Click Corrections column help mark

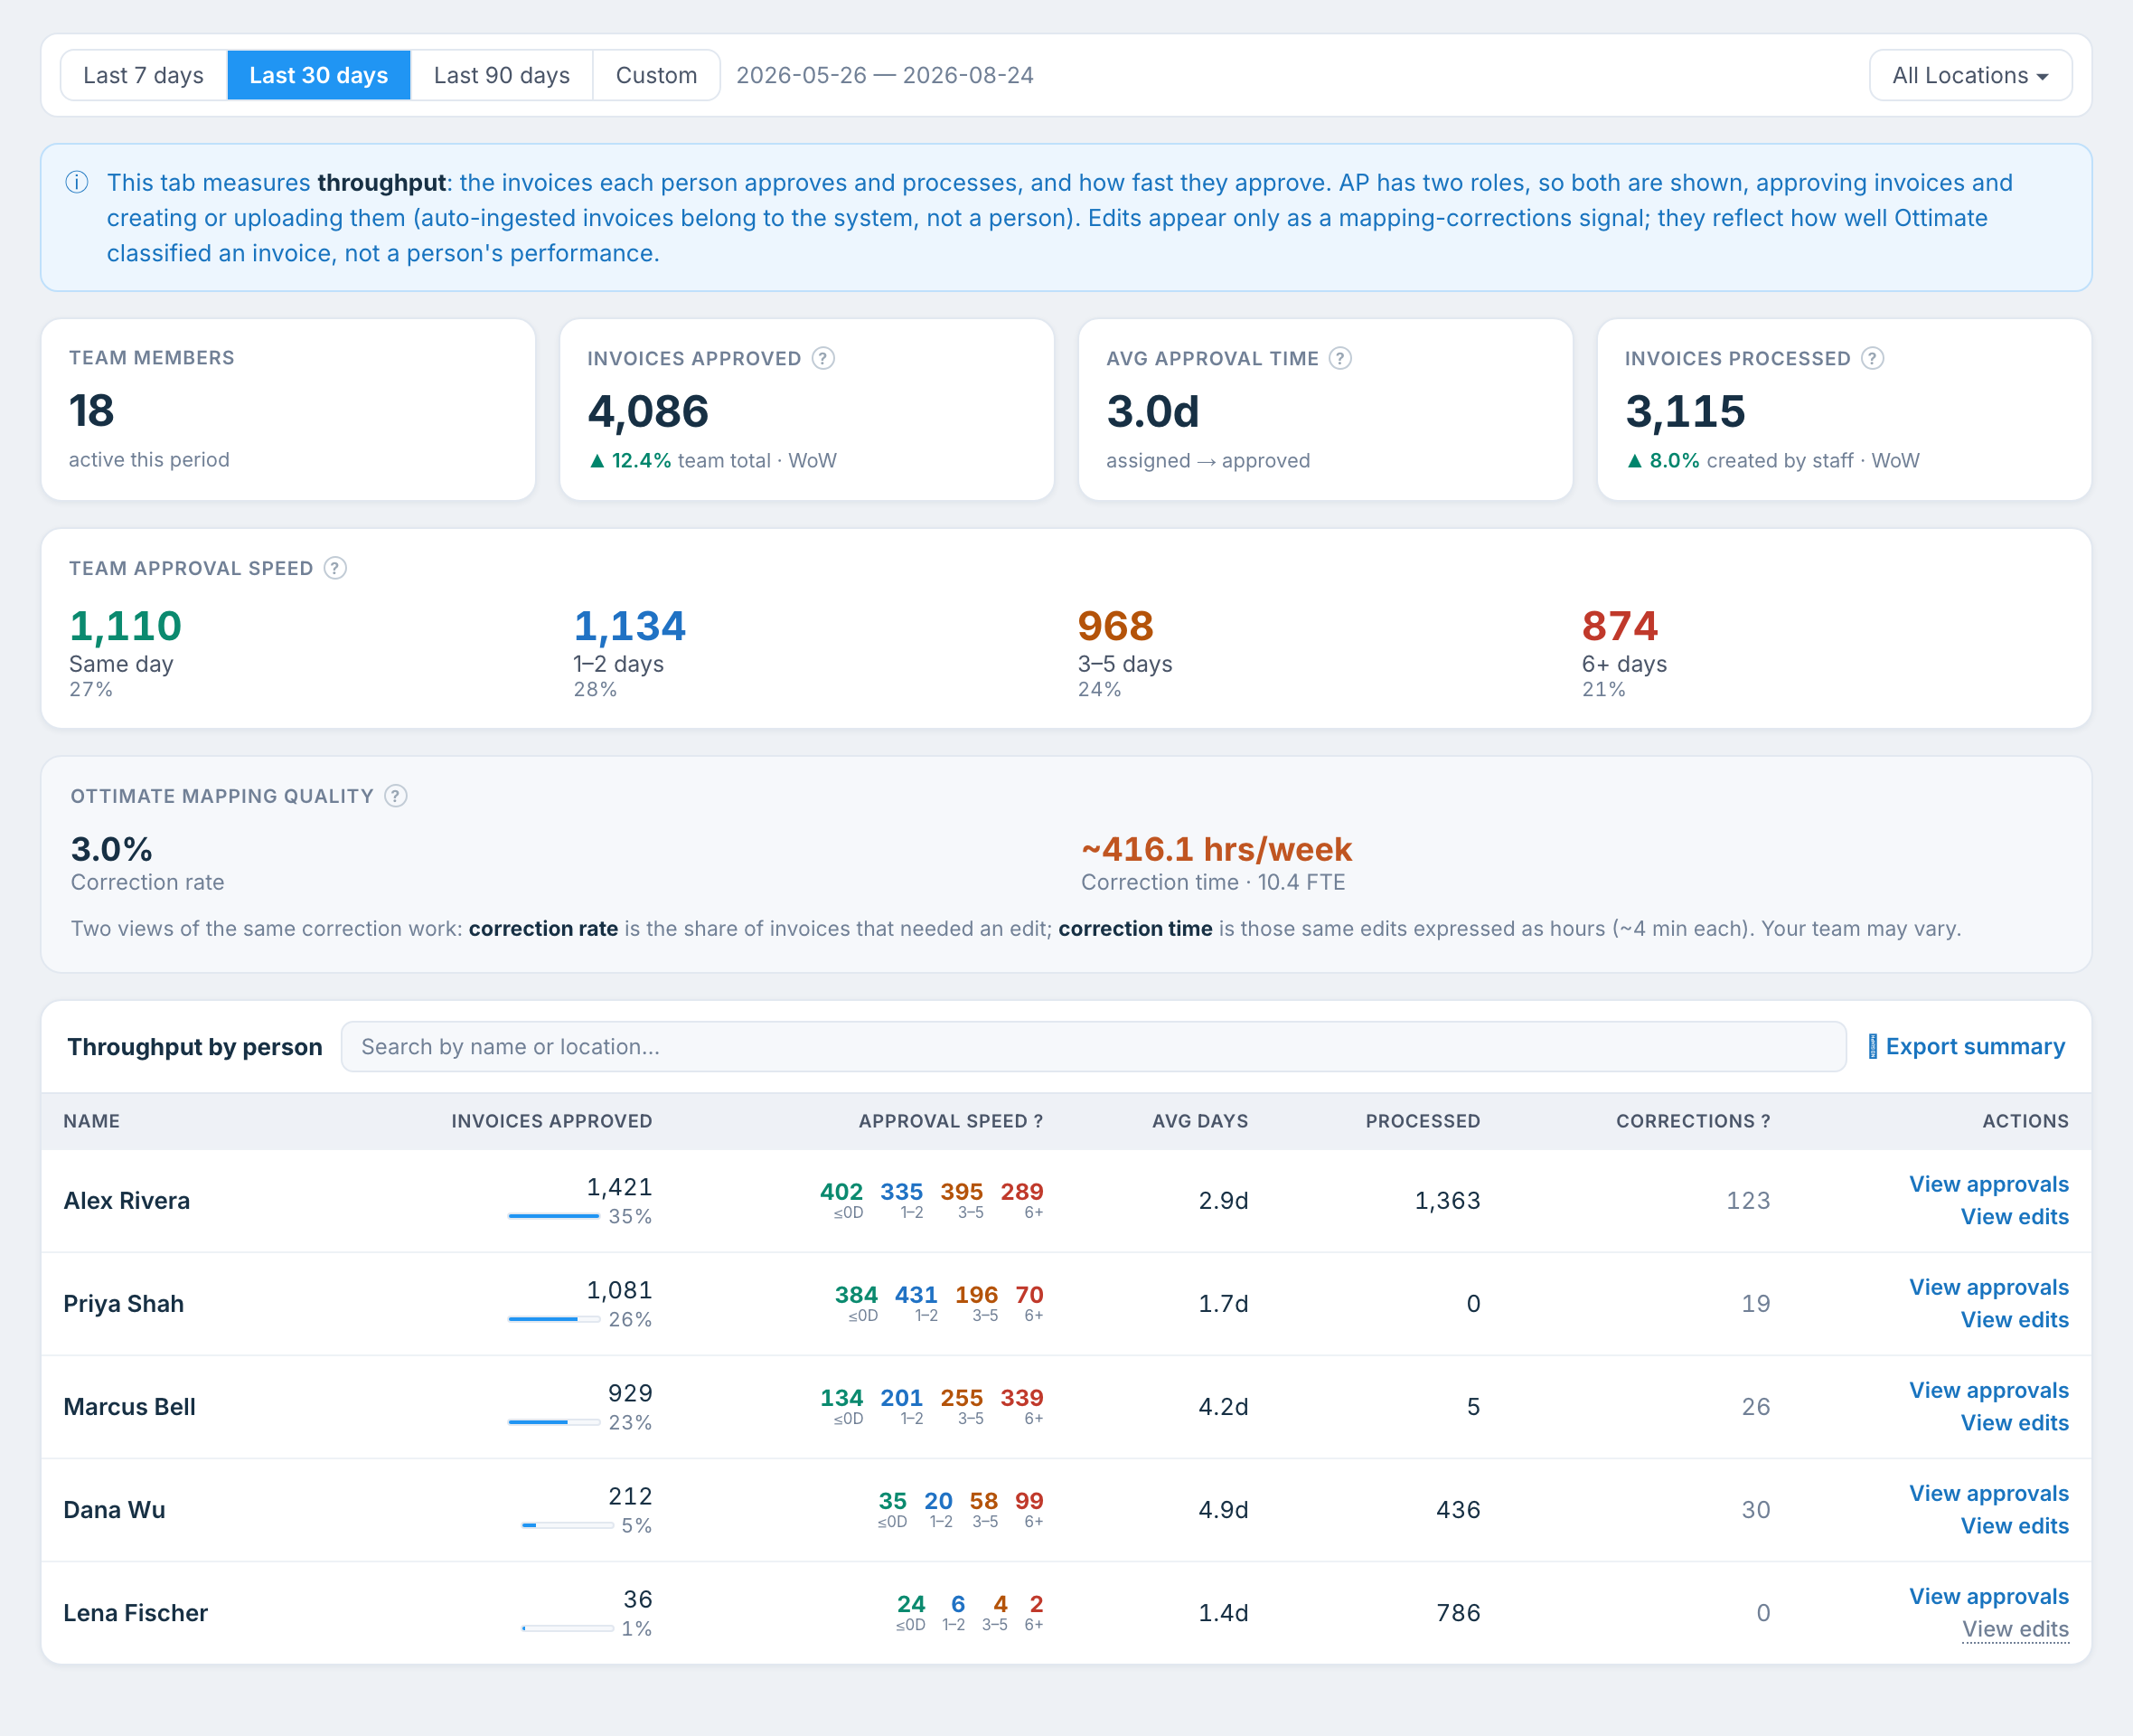[x=1765, y=1121]
